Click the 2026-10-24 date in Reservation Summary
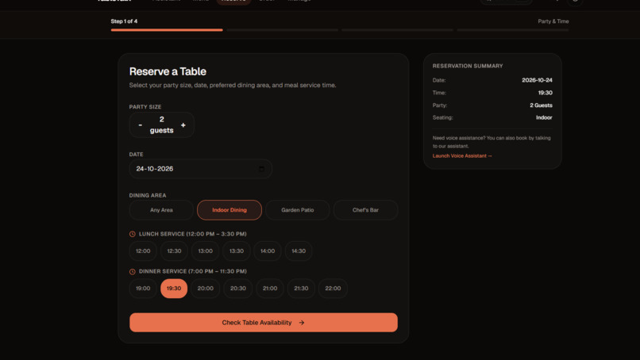The width and height of the screenshot is (640, 360). (x=537, y=80)
